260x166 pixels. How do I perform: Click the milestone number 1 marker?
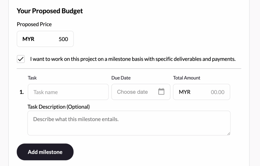tap(22, 92)
